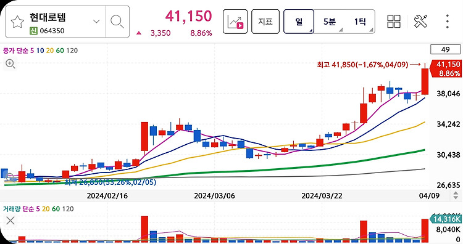Click the 최저 26,850 low marker text
The image size is (463, 244).
110,182
